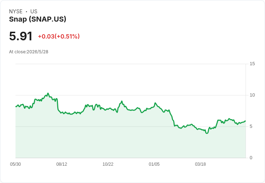
Task: Click the 15 price axis label
Action: 252,64
